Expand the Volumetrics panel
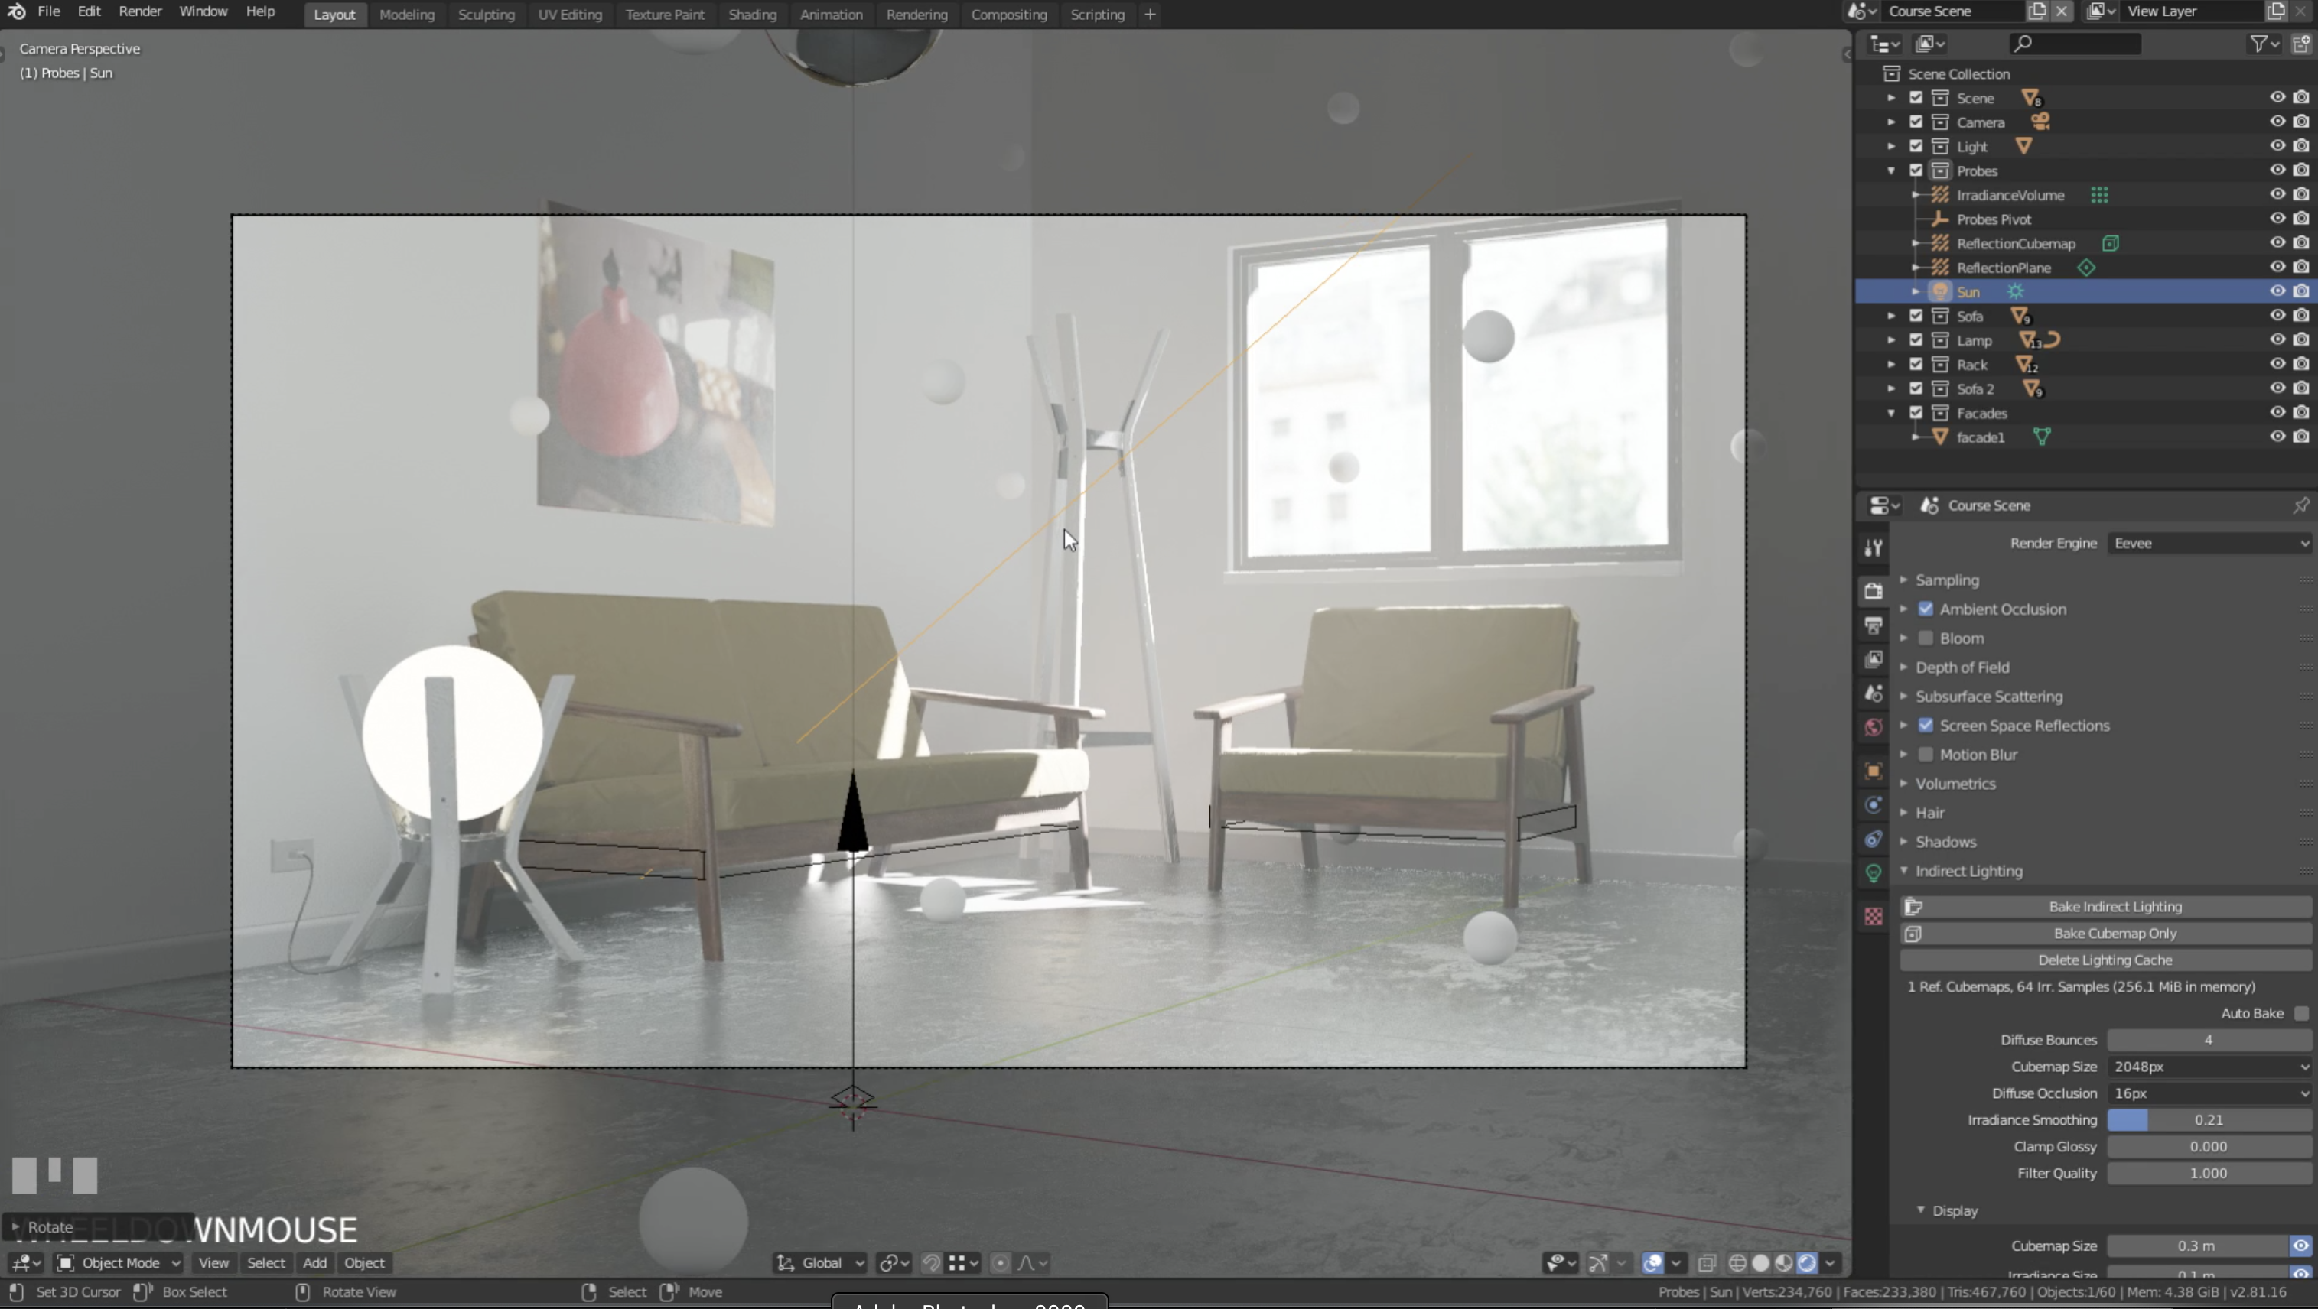2318x1309 pixels. (1955, 784)
